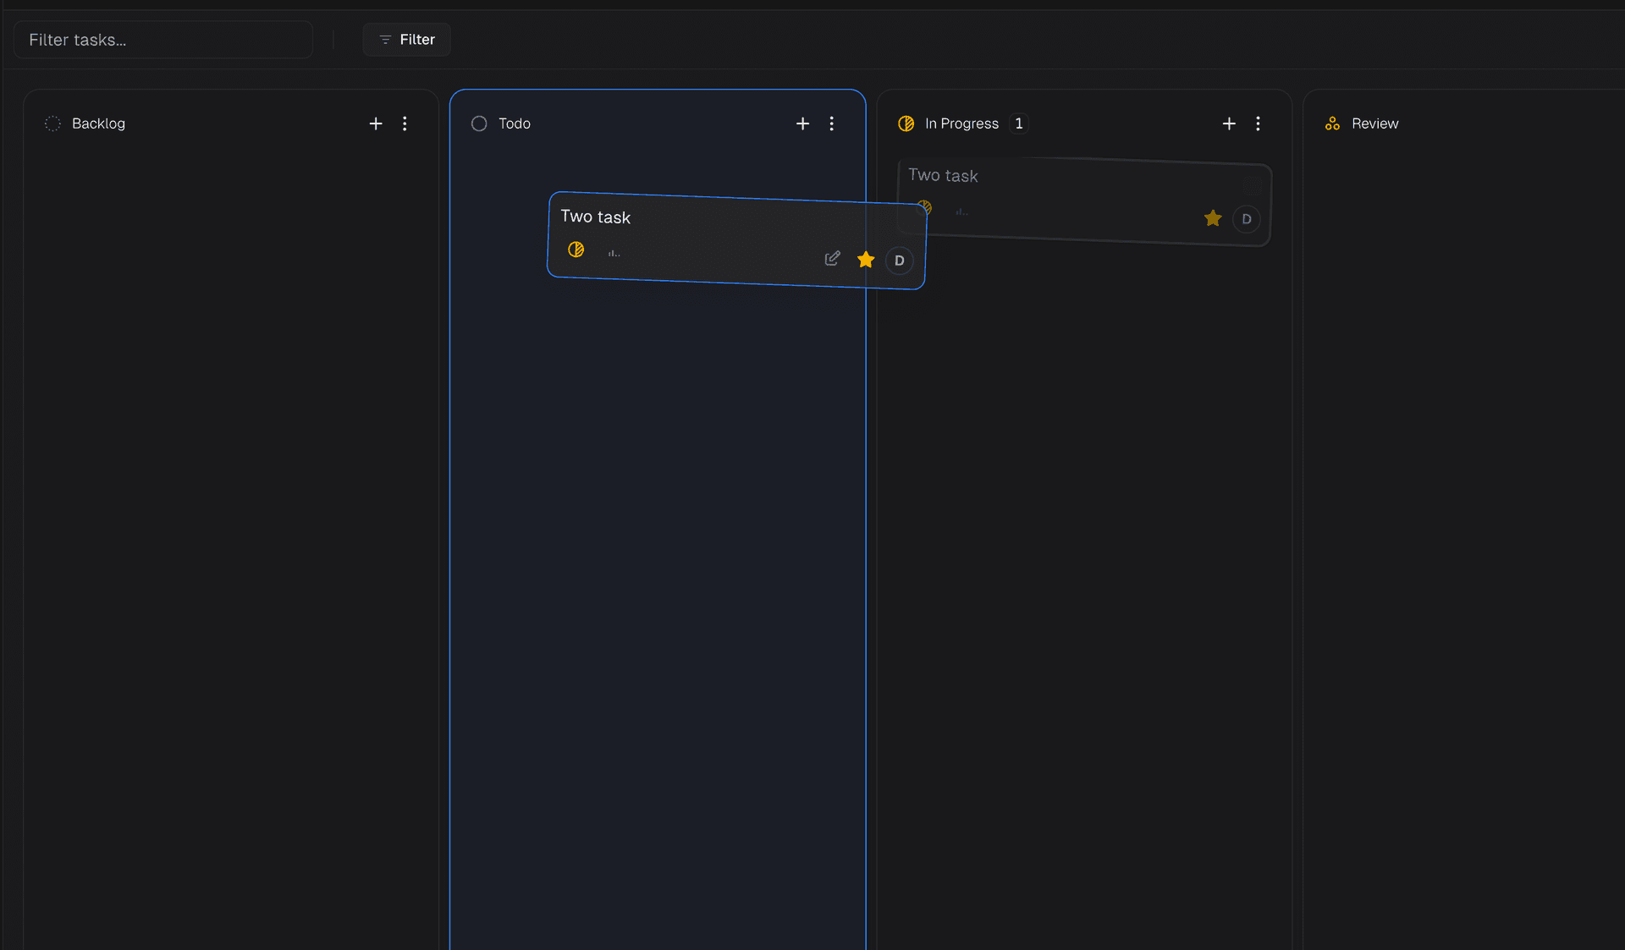Viewport: 1625px width, 950px height.
Task: Add a task to the Backlog column
Action: point(376,124)
